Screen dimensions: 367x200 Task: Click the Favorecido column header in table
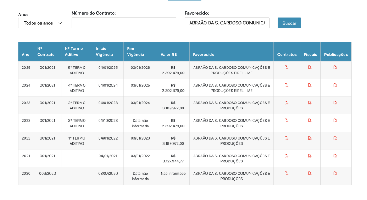click(x=204, y=55)
